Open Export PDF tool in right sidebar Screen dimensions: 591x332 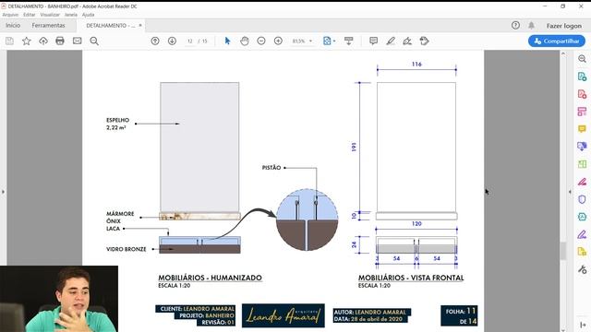pyautogui.click(x=582, y=77)
